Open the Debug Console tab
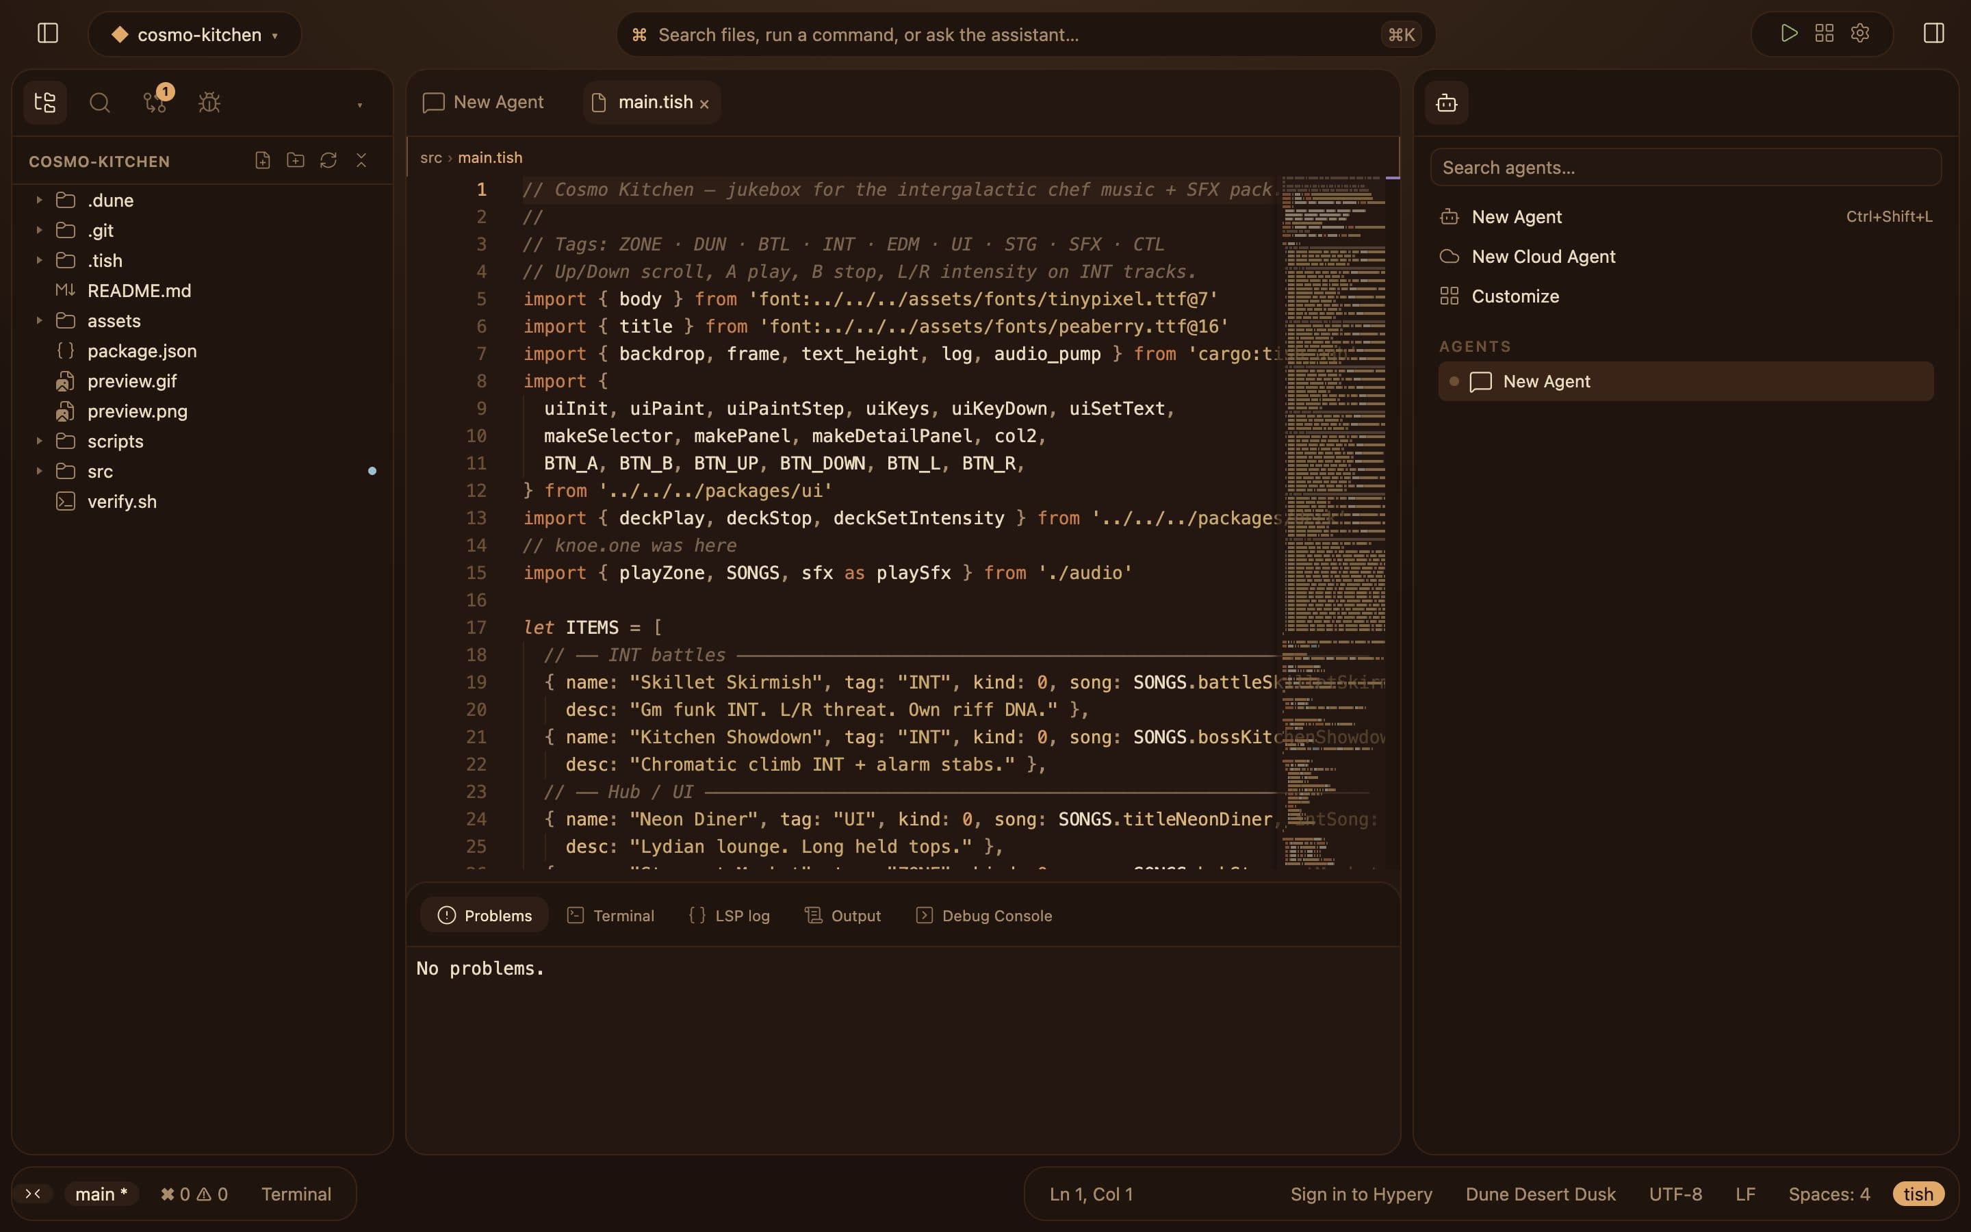 (x=984, y=915)
